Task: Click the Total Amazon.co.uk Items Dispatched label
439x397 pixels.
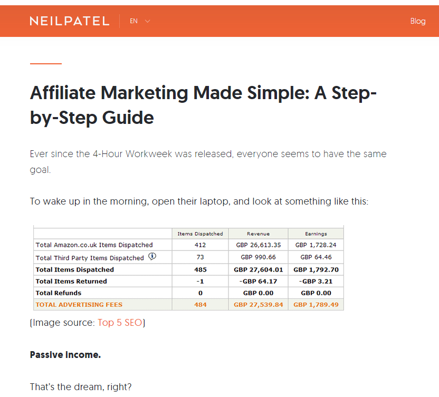Action: (x=94, y=245)
